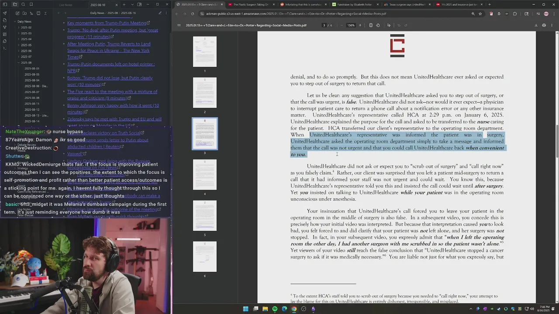
Task: Switch to the Live Notes tab
Action: point(66,5)
